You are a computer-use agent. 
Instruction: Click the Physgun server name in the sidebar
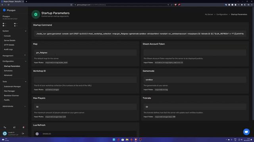[x=6, y=17]
